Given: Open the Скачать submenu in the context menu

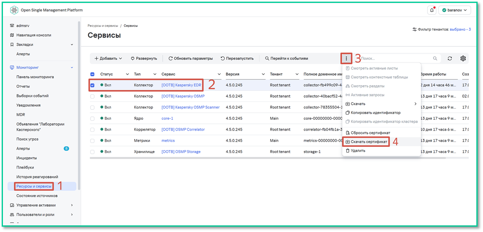Looking at the screenshot, I should [x=381, y=104].
